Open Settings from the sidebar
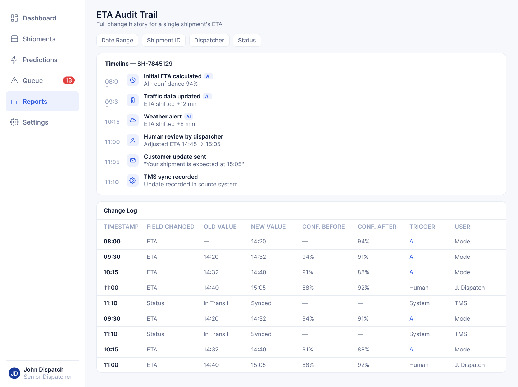The height and width of the screenshot is (387, 518). point(42,122)
